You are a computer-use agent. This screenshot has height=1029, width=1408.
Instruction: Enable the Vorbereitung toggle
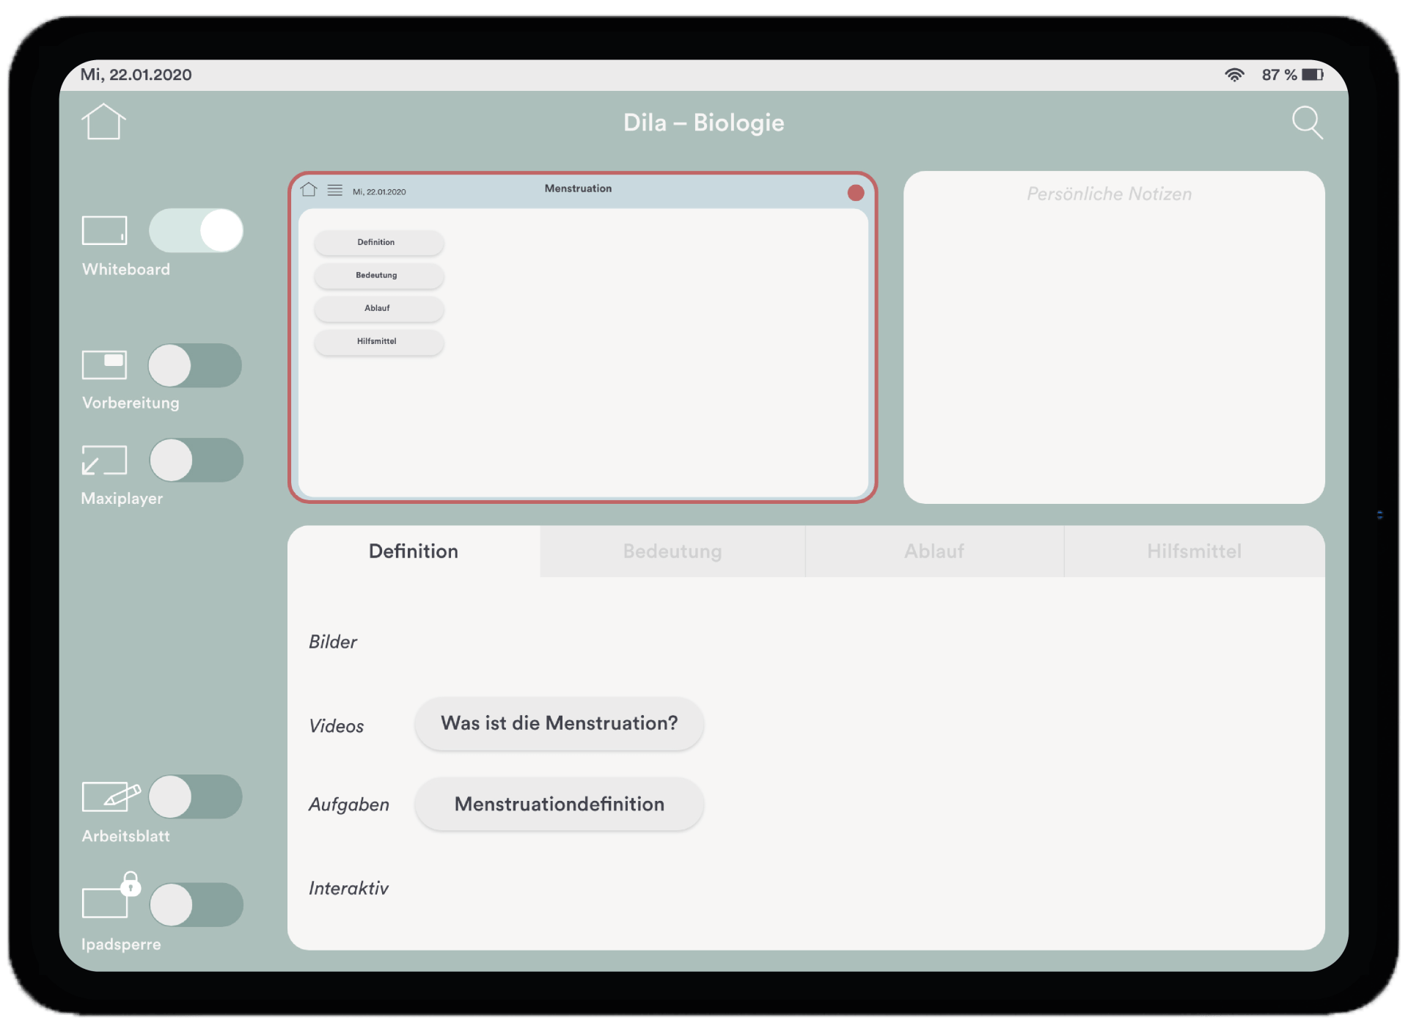pyautogui.click(x=195, y=365)
